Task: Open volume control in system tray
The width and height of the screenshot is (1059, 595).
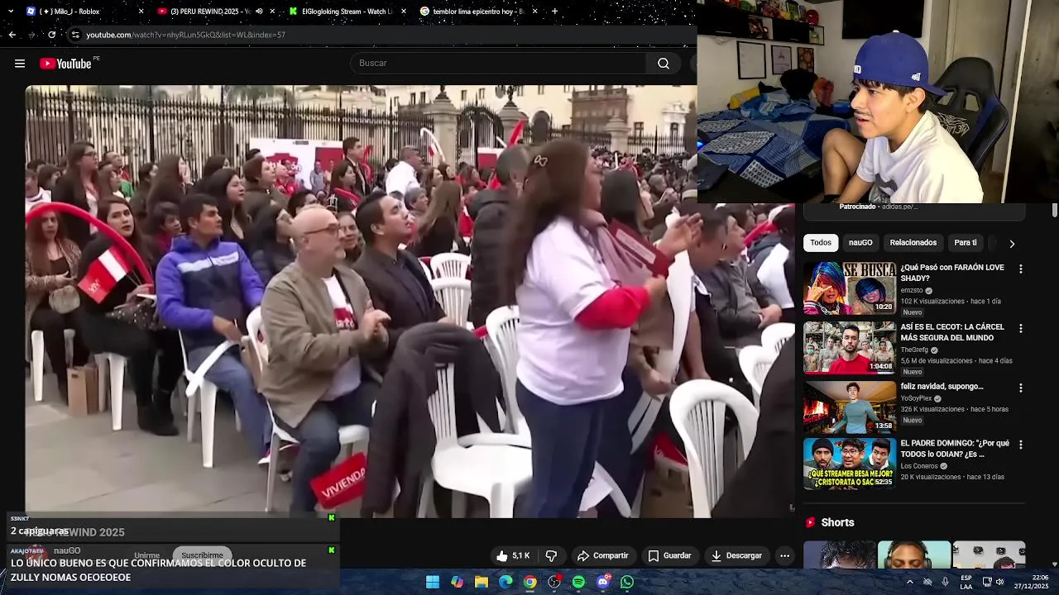Action: [x=999, y=582]
